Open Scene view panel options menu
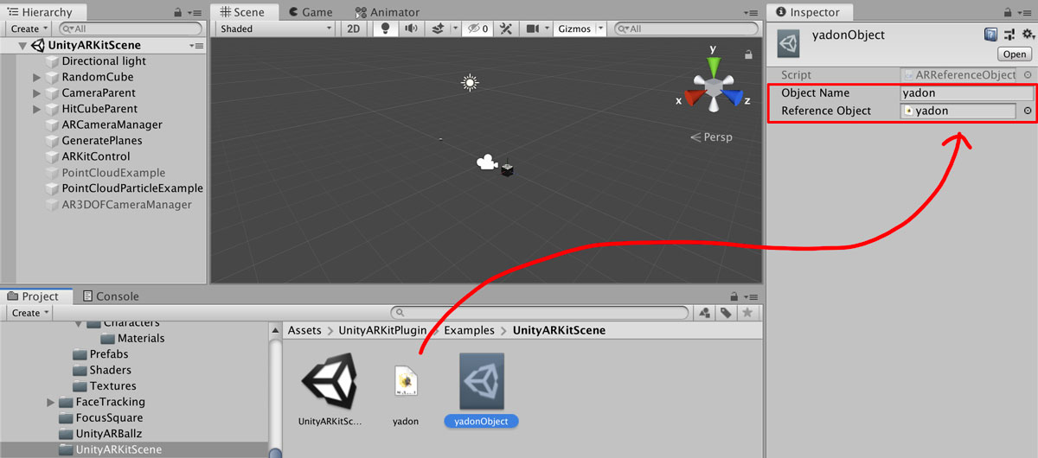 [x=751, y=13]
